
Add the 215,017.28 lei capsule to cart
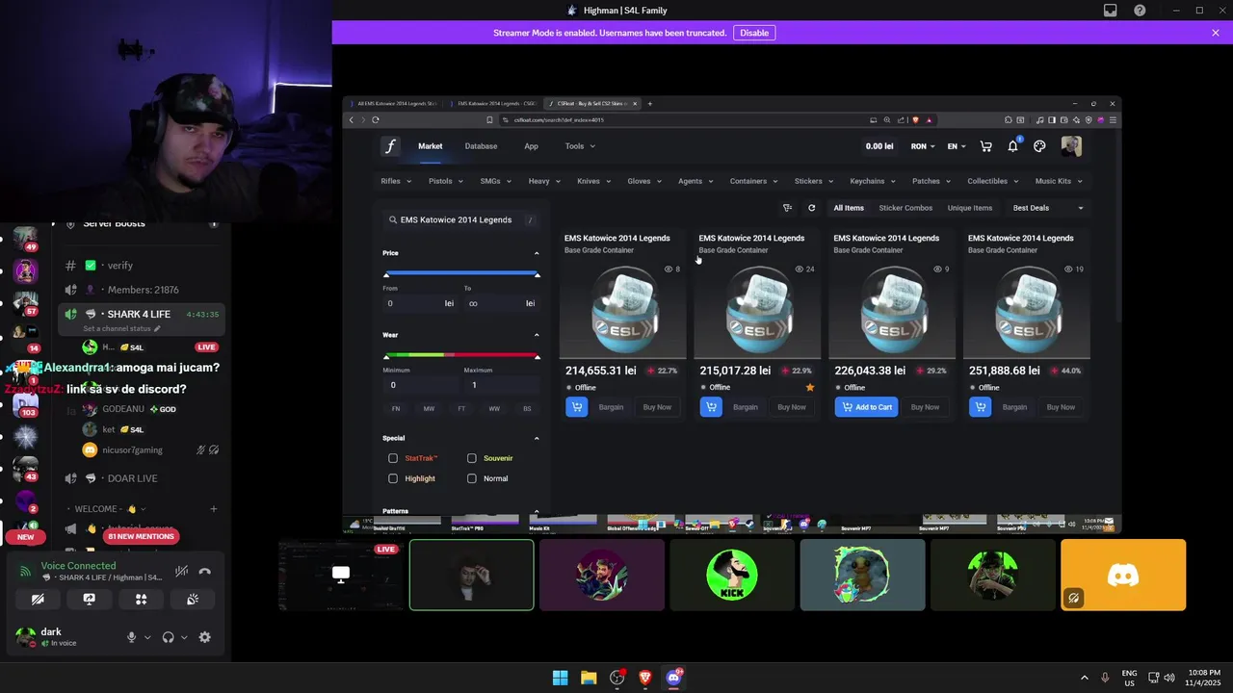[x=711, y=407]
